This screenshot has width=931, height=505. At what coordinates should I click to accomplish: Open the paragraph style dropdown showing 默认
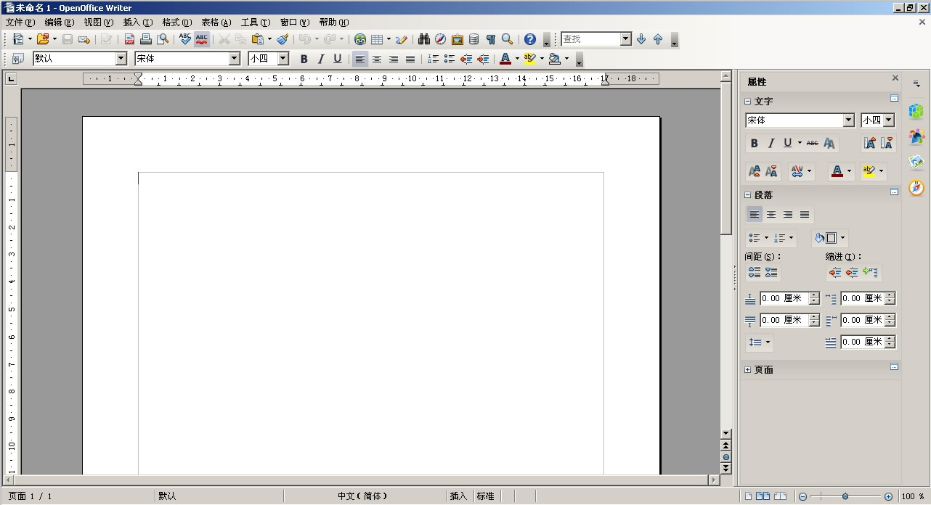(x=121, y=59)
